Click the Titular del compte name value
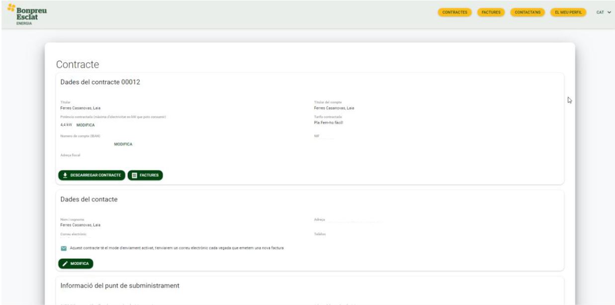Image resolution: width=615 pixels, height=305 pixels. click(334, 108)
